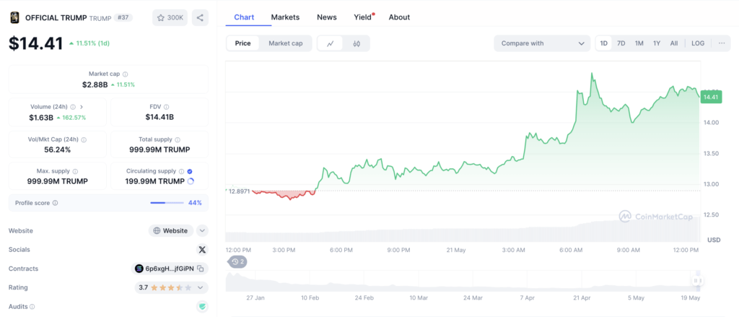
Task: Open the News tab
Action: 327,17
